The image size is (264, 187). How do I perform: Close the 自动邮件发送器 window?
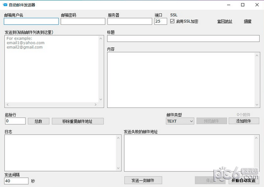coord(257,5)
